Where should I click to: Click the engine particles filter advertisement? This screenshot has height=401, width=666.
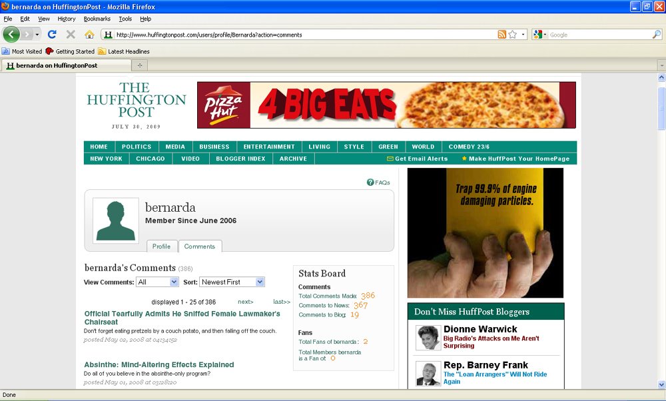[x=486, y=232]
